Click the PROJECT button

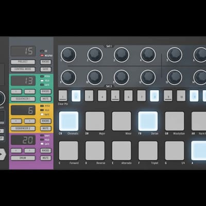[x=23, y=62]
